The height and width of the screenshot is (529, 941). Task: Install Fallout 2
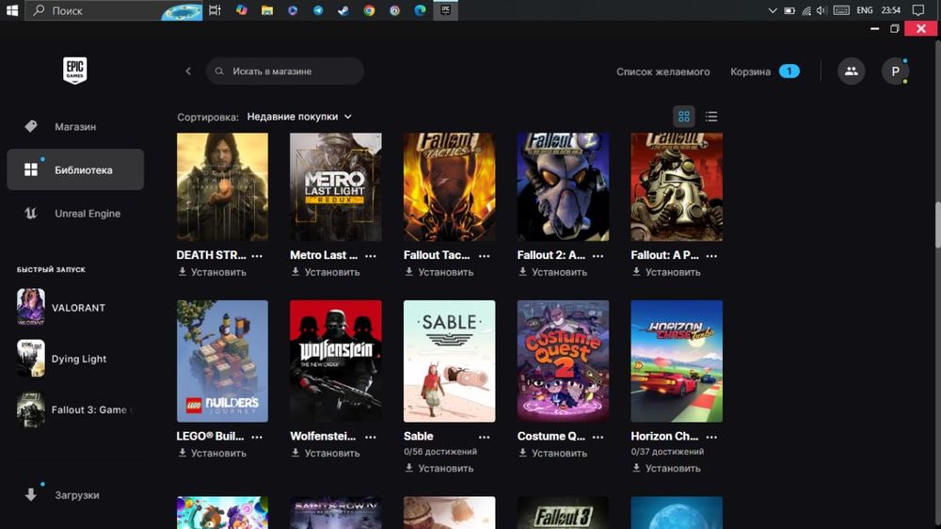coord(553,272)
